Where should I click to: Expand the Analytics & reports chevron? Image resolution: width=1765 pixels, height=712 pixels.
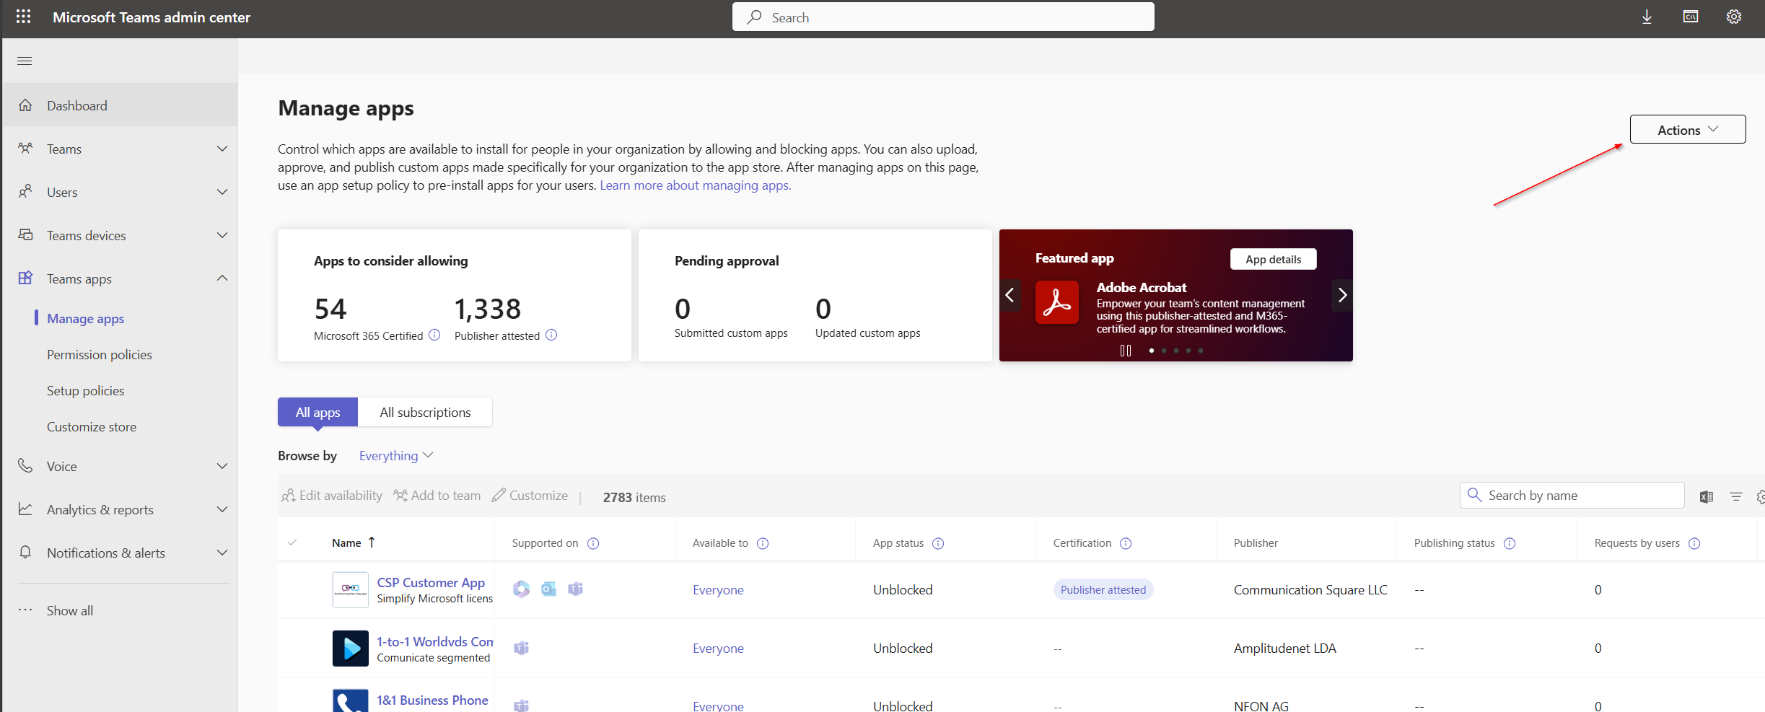click(x=222, y=509)
